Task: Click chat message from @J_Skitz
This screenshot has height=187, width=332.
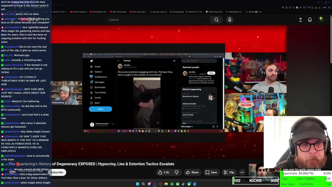Action: [x=20, y=14]
